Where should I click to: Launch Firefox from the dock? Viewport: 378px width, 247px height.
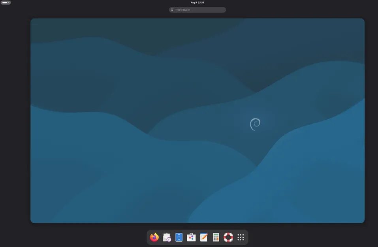pyautogui.click(x=154, y=237)
